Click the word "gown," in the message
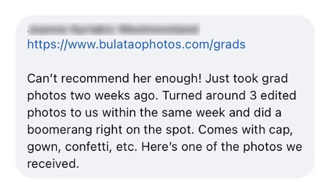This screenshot has width=321, height=187. coord(44,147)
